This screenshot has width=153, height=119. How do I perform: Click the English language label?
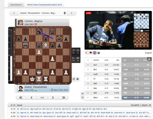[x=148, y=53]
